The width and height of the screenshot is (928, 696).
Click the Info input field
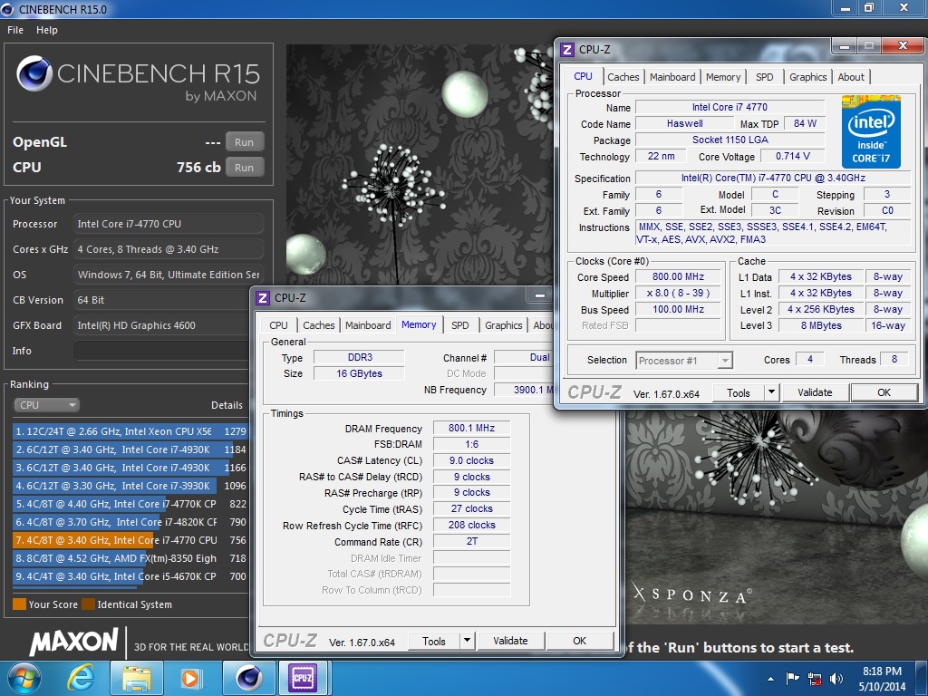[x=161, y=351]
